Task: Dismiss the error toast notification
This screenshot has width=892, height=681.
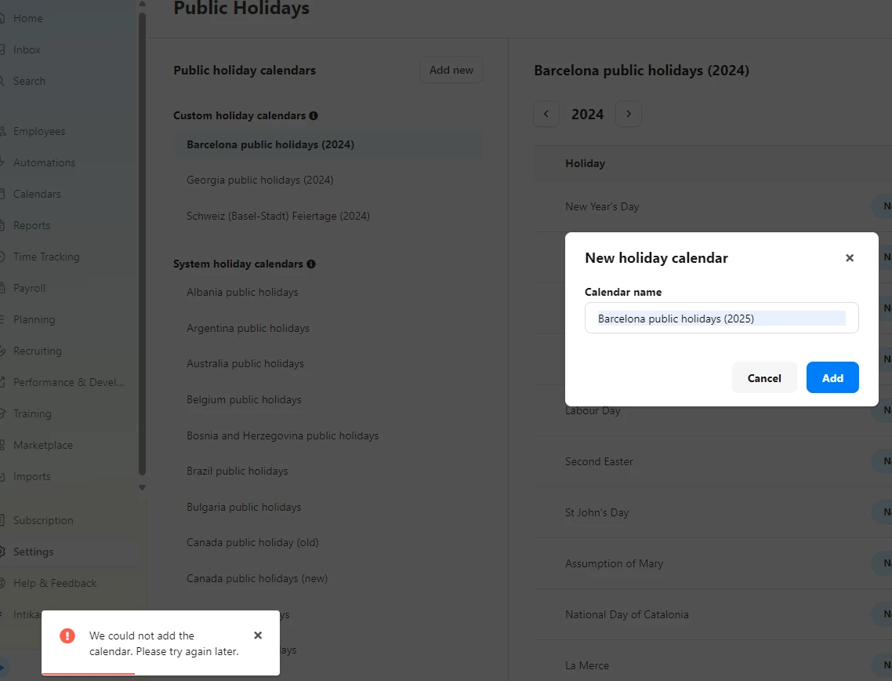Action: 258,635
